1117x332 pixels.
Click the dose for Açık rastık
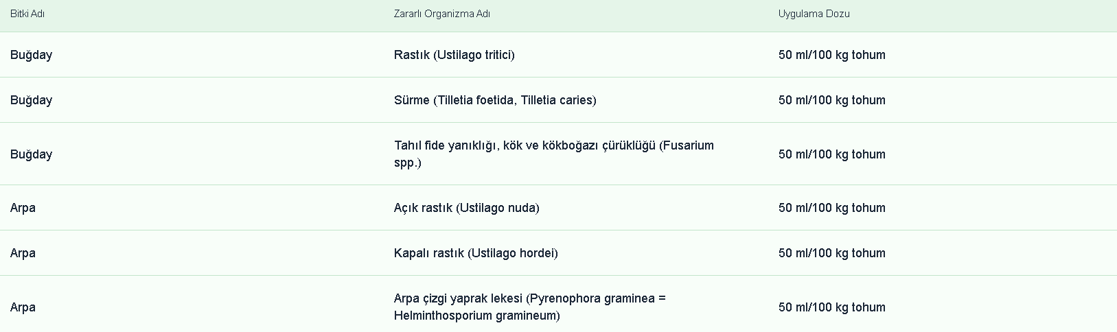(831, 208)
